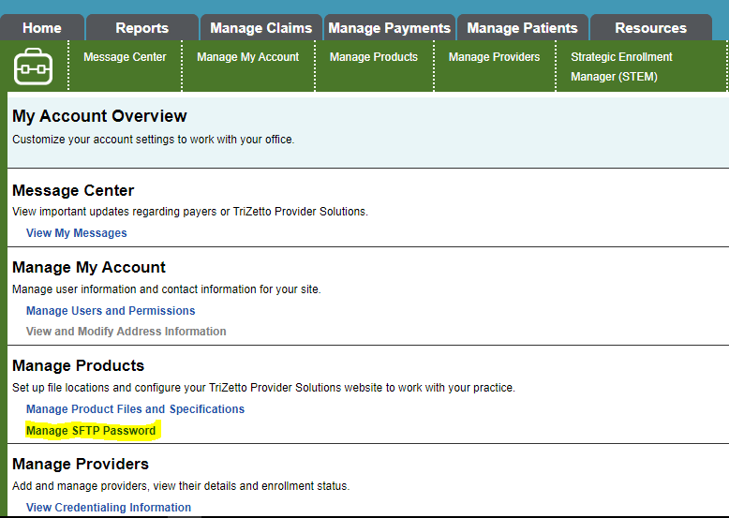Select Message Center in green submenu
Viewport: 729px width, 518px height.
125,57
